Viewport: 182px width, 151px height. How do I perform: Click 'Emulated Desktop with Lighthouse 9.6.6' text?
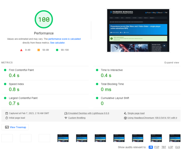click(x=89, y=113)
